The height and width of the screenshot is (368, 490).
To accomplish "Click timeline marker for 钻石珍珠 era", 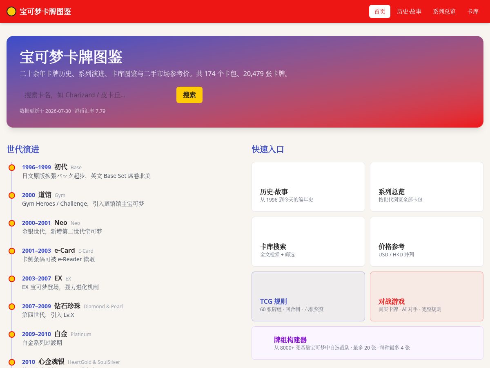I will coord(12,307).
